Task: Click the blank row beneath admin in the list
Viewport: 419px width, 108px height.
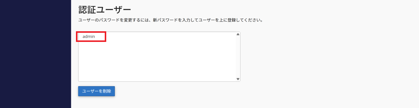Action: coord(157,44)
